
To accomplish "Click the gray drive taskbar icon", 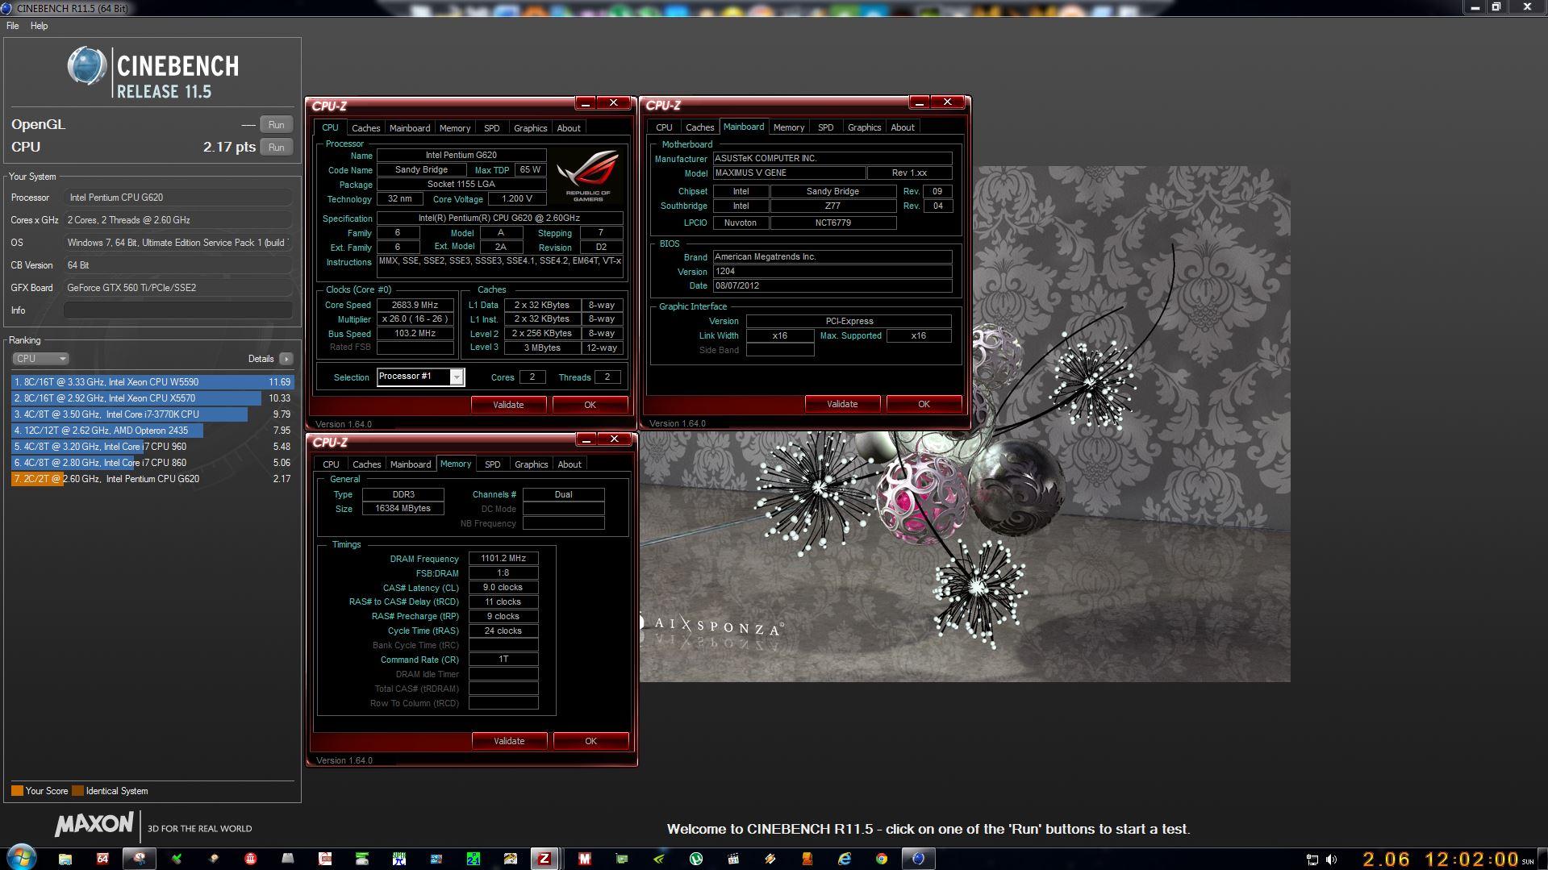I will pos(288,859).
